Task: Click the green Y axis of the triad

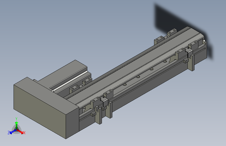Action: point(17,125)
